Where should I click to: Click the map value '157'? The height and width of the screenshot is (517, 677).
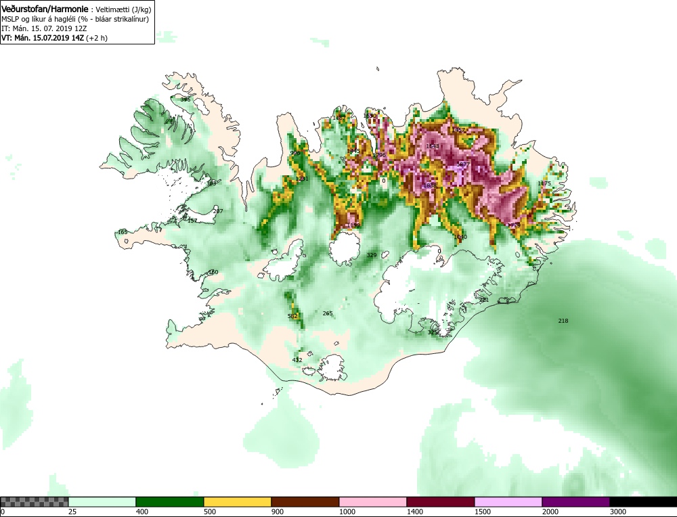click(x=192, y=221)
